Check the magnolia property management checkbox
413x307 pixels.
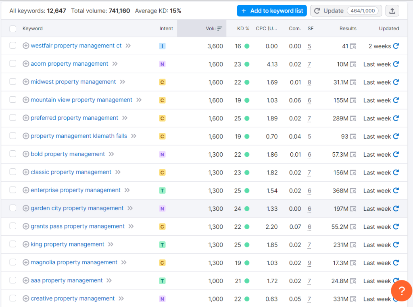coord(13,262)
